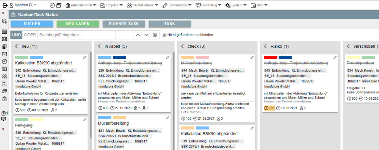Open the Hilfe menu
Viewport: 379px width, 150px height.
pyautogui.click(x=259, y=5)
